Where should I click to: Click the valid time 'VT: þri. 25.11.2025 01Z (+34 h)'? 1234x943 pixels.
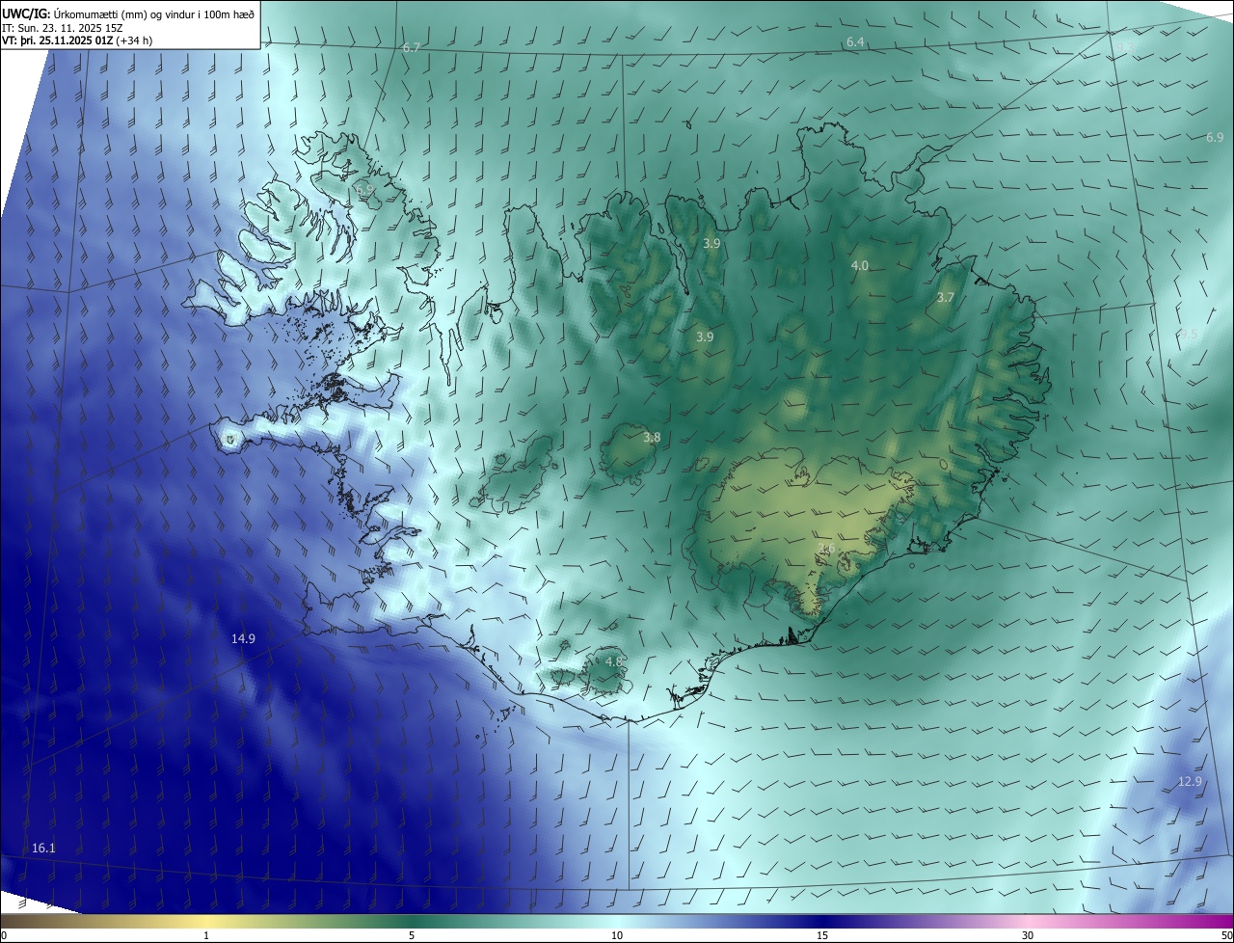coord(77,40)
